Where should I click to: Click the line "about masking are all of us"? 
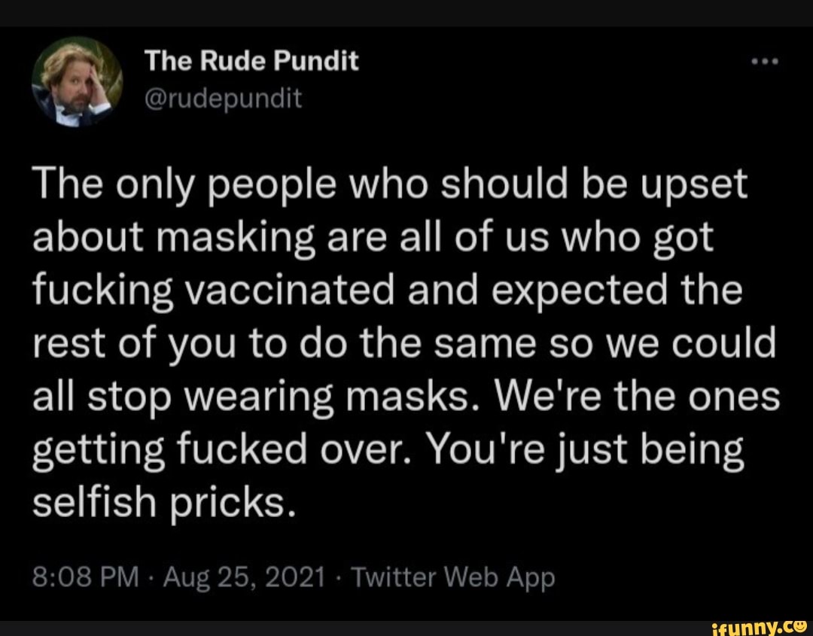pyautogui.click(x=372, y=239)
